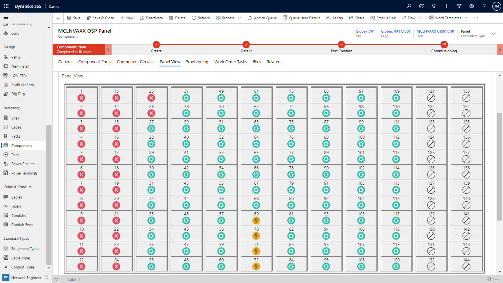Screen dimensions: 503x283
Task: Open the Globex VA1 site link
Action: 365,31
